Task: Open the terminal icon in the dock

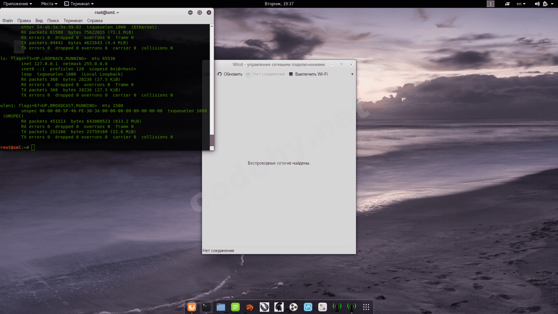Action: coord(206,307)
